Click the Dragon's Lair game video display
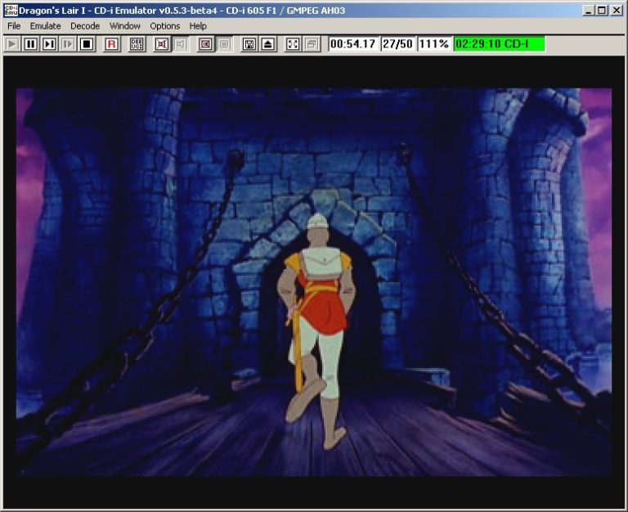The width and height of the screenshot is (628, 512). 314,282
